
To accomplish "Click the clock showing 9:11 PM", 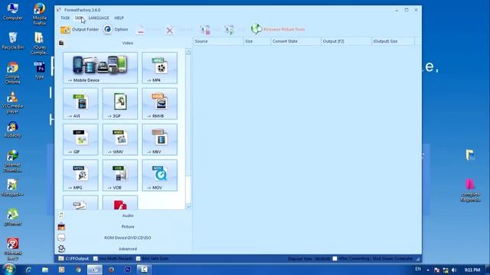I will [472, 270].
